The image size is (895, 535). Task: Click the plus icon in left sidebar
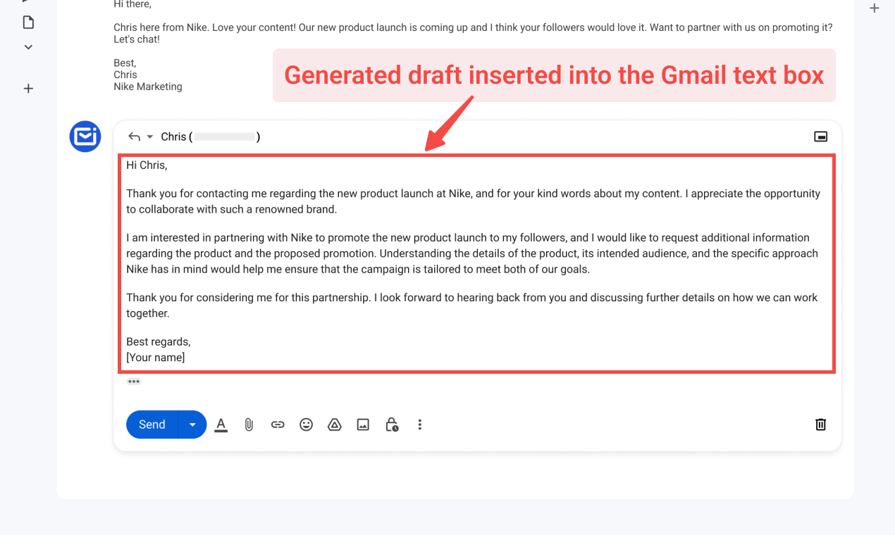pos(28,89)
